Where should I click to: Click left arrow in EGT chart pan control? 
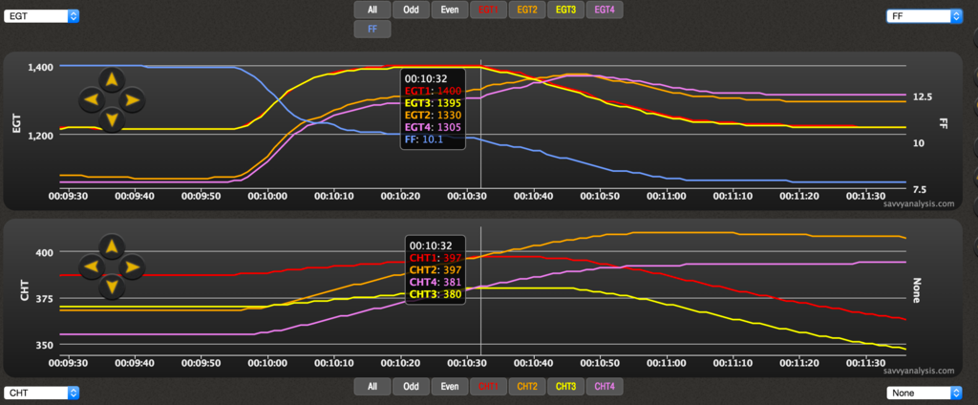tap(92, 98)
